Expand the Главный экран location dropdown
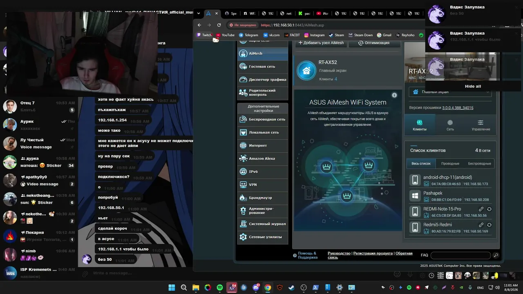This screenshot has width=523, height=294. point(450,92)
